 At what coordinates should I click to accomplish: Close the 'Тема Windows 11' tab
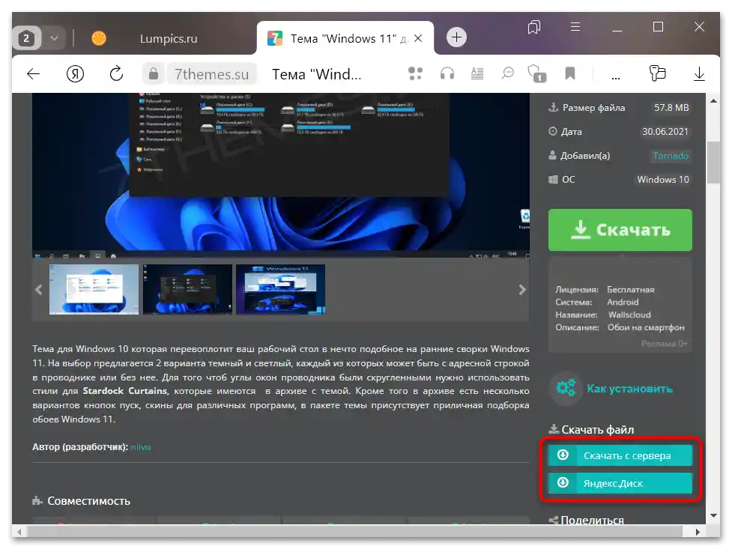(x=418, y=38)
